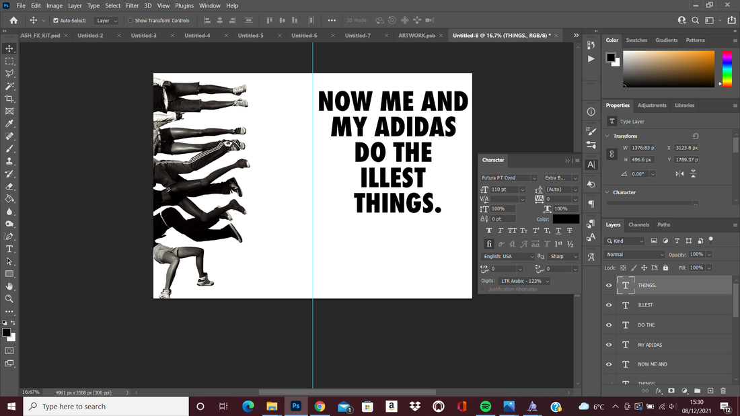The height and width of the screenshot is (416, 740).
Task: Open File Explorer from the taskbar
Action: 272,407
